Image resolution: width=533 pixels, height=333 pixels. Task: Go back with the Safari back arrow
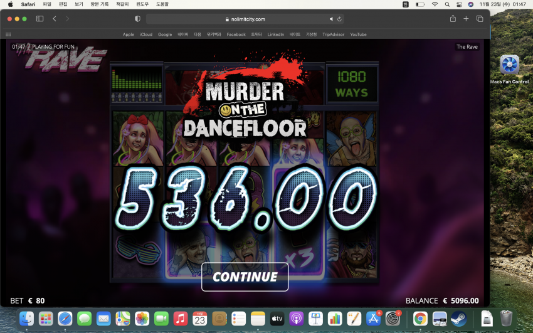55,19
